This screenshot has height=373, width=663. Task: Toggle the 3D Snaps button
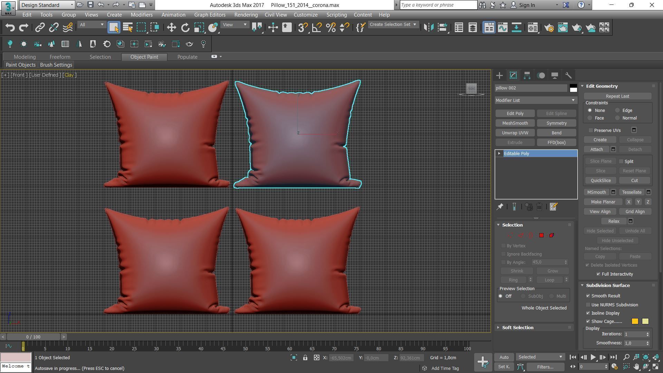point(303,28)
